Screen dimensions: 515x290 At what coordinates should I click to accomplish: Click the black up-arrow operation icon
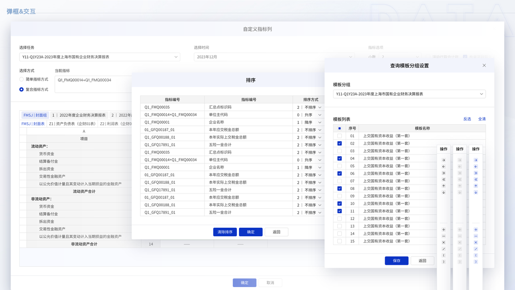[x=444, y=186]
